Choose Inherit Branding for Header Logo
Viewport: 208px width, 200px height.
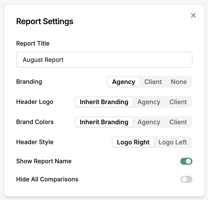coord(104,102)
